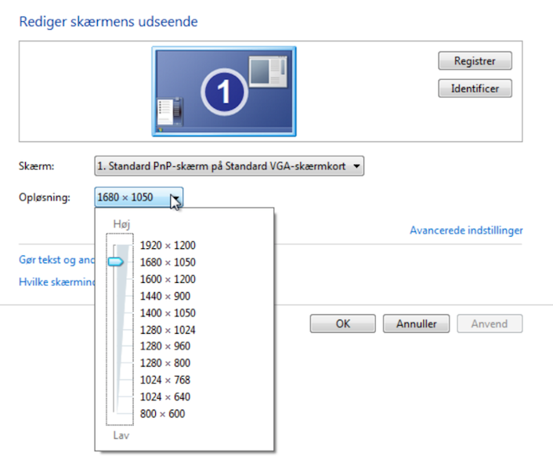The height and width of the screenshot is (470, 553).
Task: Select 1024 × 768 resolution
Action: [165, 380]
